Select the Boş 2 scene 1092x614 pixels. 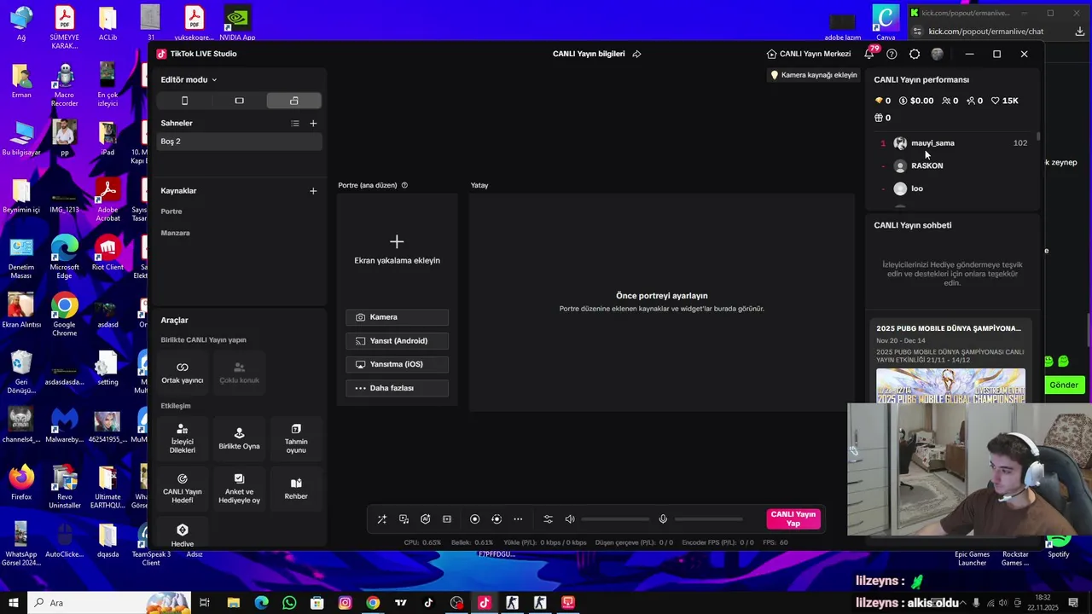tap(239, 142)
